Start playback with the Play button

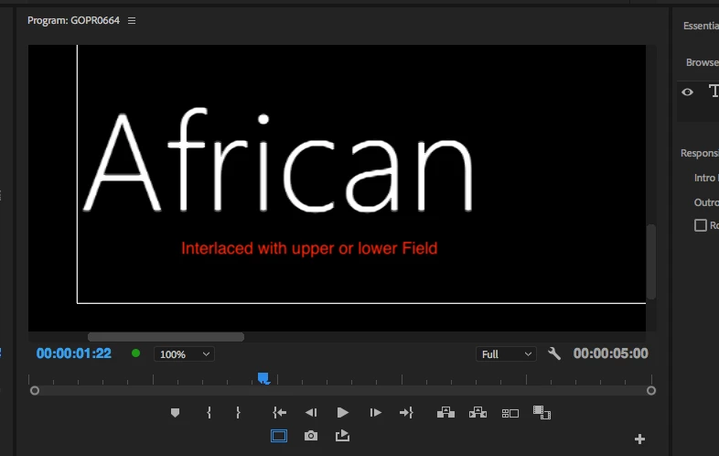pyautogui.click(x=342, y=413)
